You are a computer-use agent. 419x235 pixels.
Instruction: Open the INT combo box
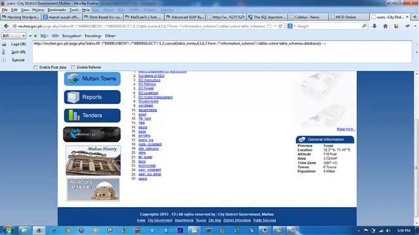tap(14, 36)
